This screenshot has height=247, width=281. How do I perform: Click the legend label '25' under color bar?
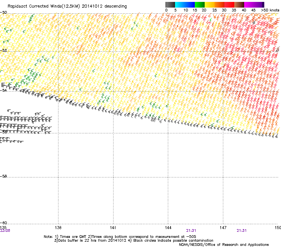tap(215, 10)
